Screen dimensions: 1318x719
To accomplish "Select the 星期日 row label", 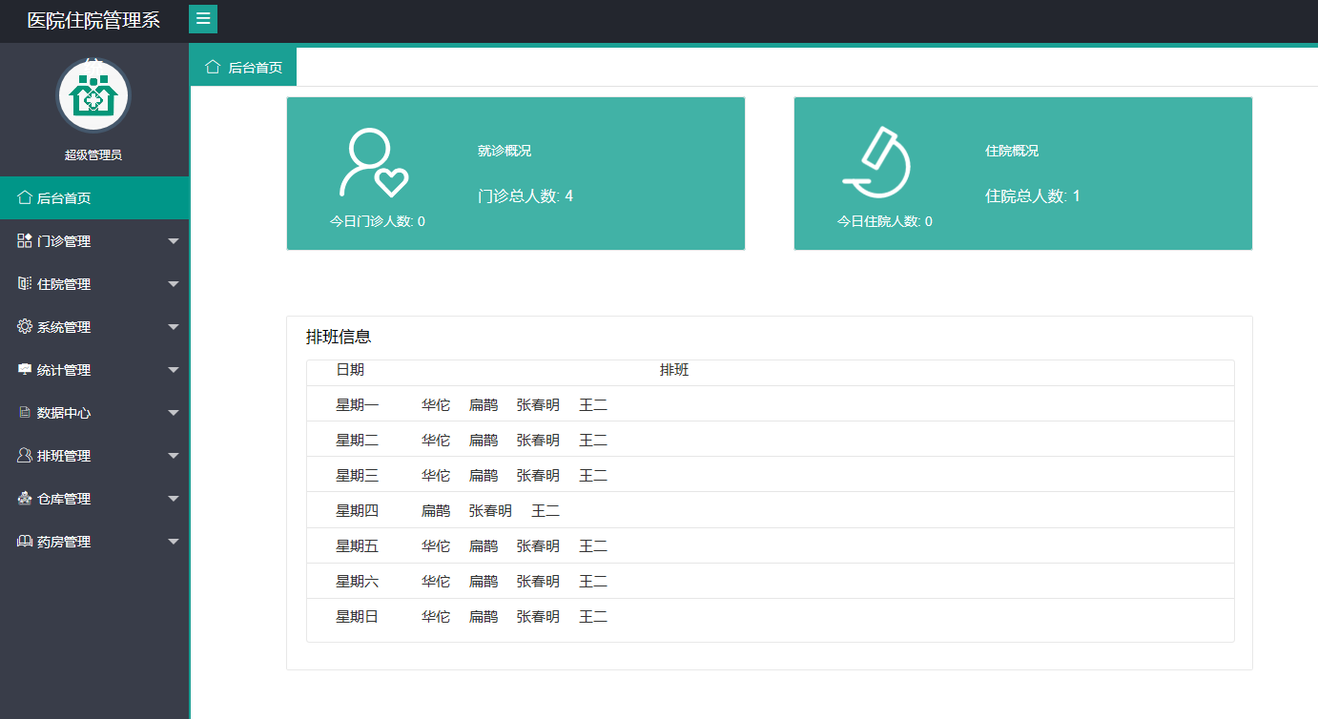I will pos(358,617).
